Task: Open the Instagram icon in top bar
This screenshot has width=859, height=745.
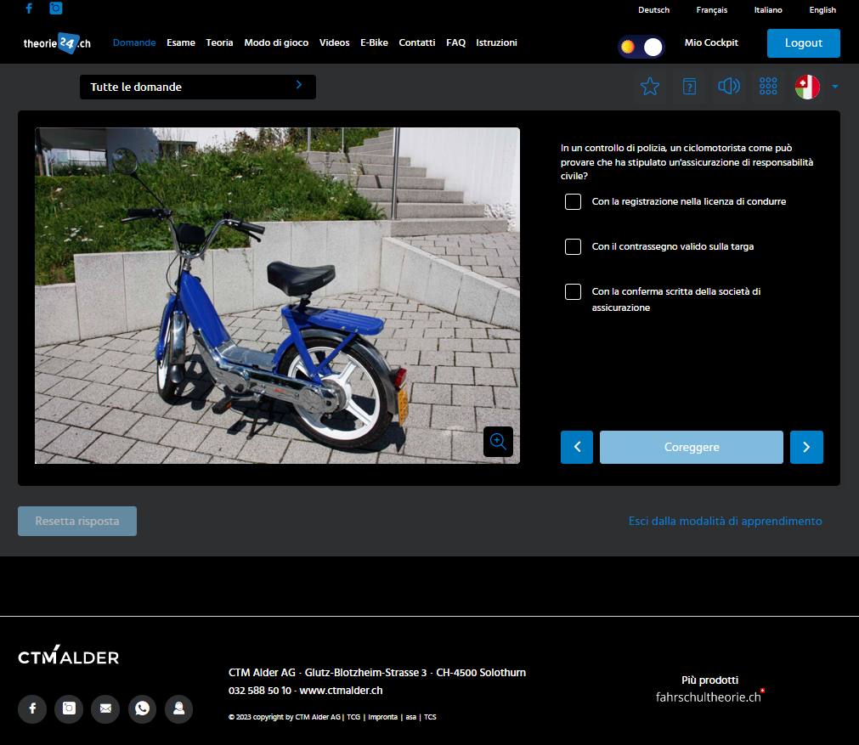Action: pos(56,8)
